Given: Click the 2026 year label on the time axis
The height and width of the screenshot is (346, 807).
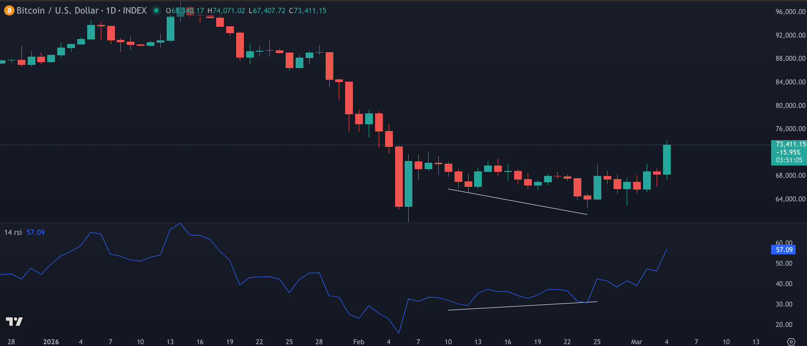Looking at the screenshot, I should (x=51, y=342).
